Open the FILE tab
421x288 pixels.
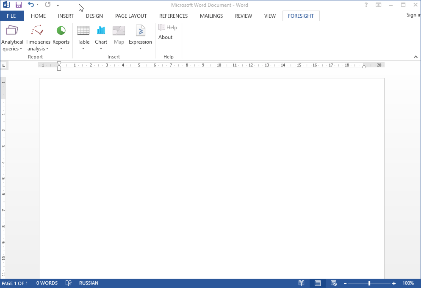click(11, 16)
